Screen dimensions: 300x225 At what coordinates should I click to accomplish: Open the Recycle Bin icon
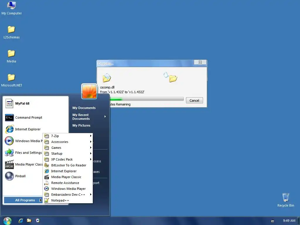286,200
